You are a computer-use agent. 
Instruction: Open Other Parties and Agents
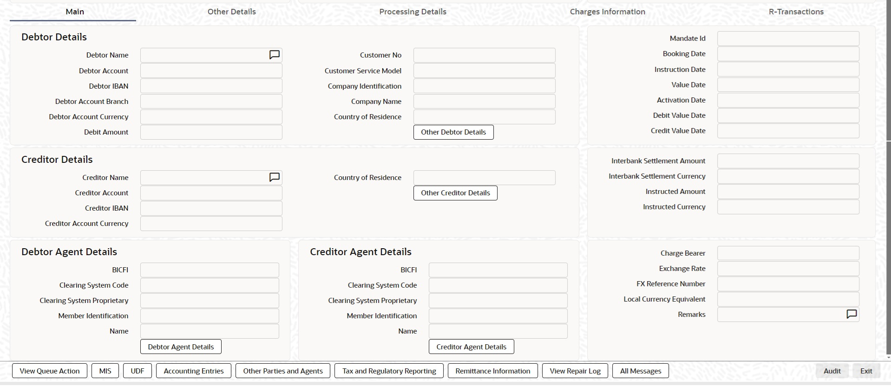(x=283, y=371)
